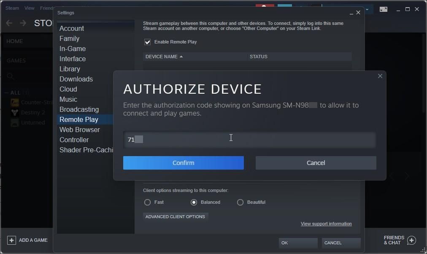Image resolution: width=427 pixels, height=254 pixels.
Task: Open the Steam menu
Action: [12, 7]
